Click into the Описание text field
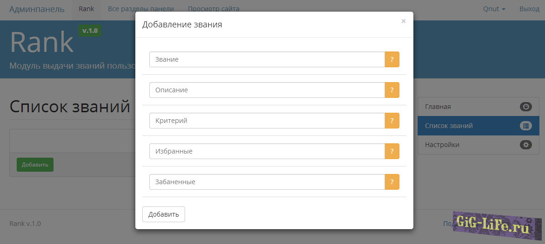545x244 pixels. pos(267,90)
